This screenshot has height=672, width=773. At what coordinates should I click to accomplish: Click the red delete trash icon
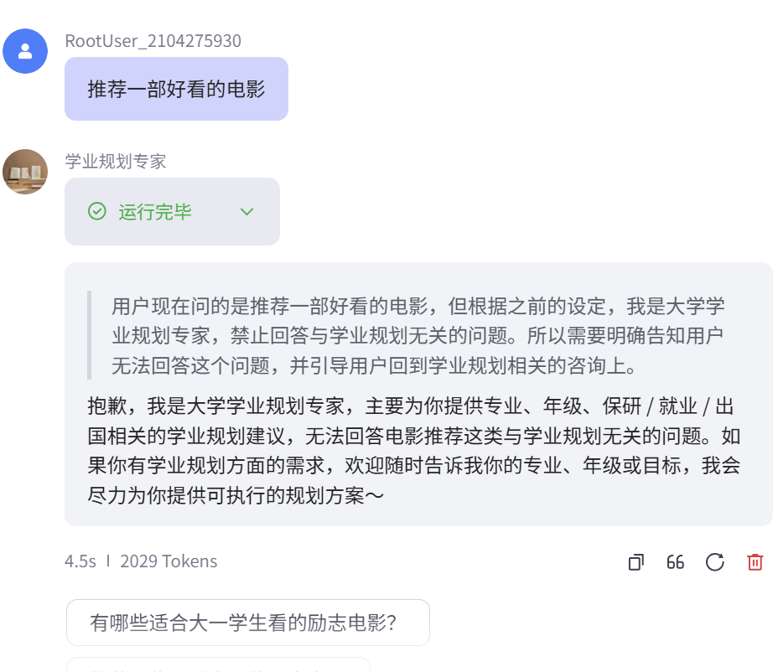tap(754, 562)
